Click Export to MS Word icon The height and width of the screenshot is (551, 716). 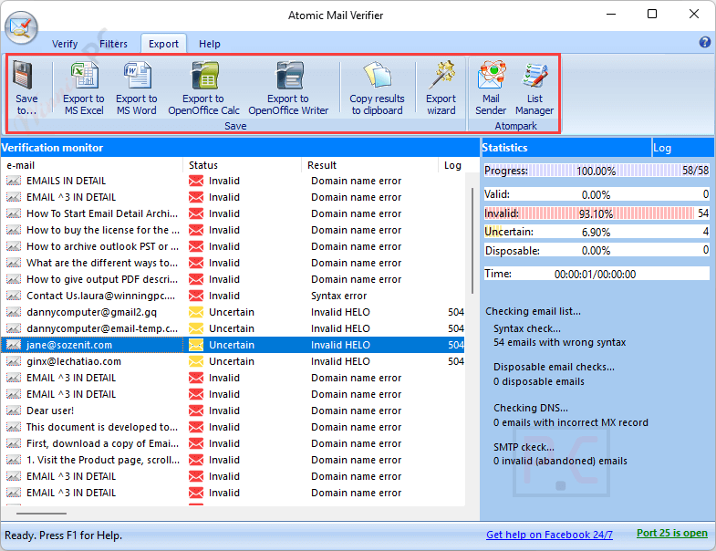(137, 75)
